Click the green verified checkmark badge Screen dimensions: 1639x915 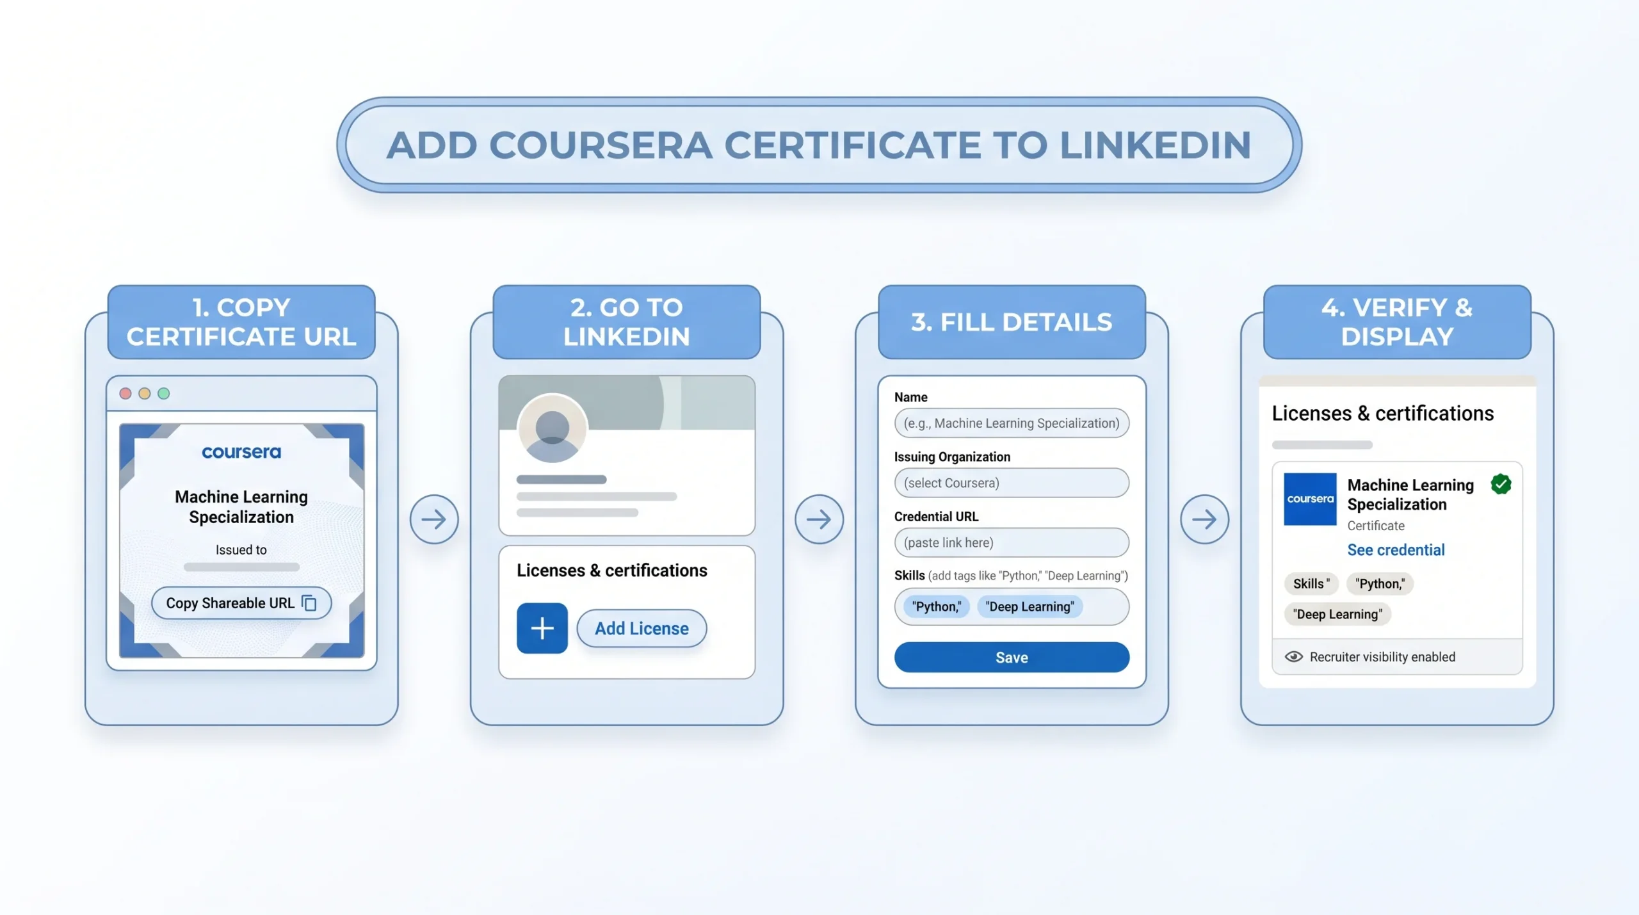pyautogui.click(x=1501, y=484)
